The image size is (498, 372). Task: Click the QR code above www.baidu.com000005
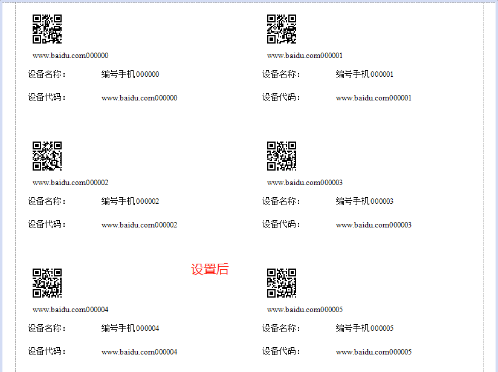click(x=282, y=283)
